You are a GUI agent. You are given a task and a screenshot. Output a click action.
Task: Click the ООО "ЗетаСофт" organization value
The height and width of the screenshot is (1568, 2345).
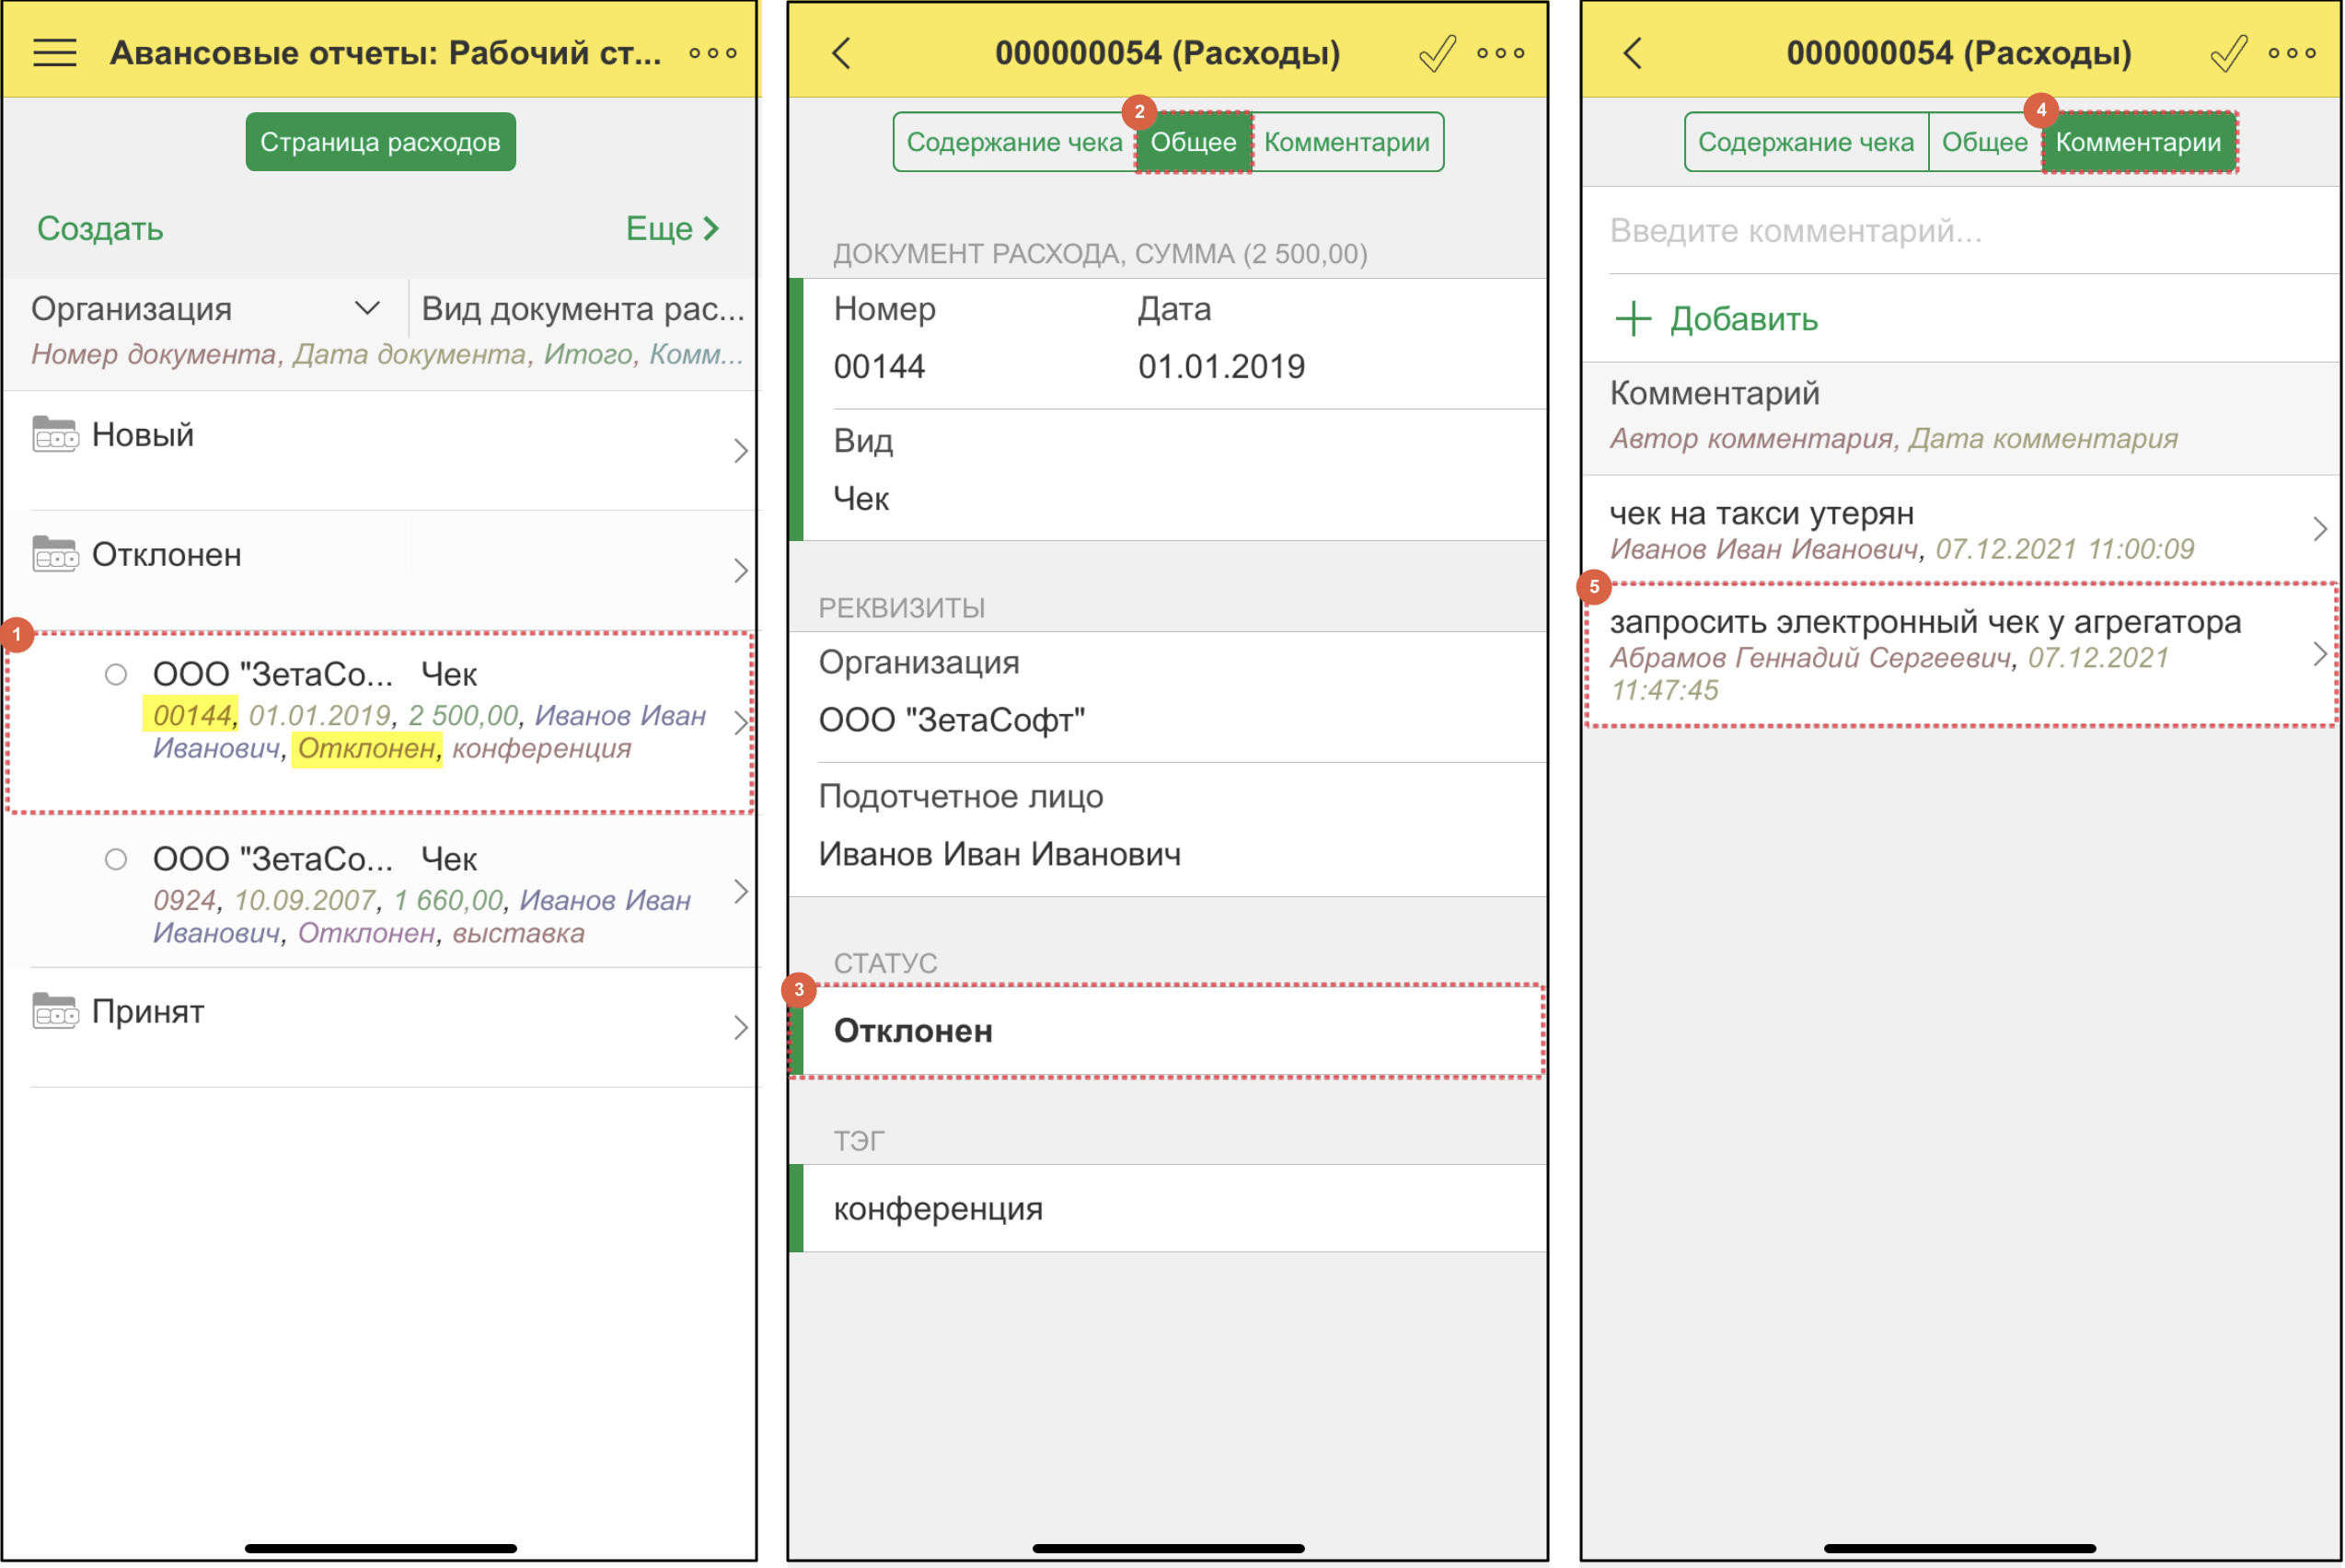952,719
